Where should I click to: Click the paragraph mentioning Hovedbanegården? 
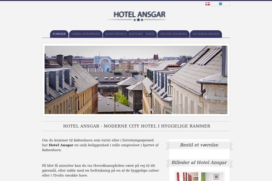[101, 171]
